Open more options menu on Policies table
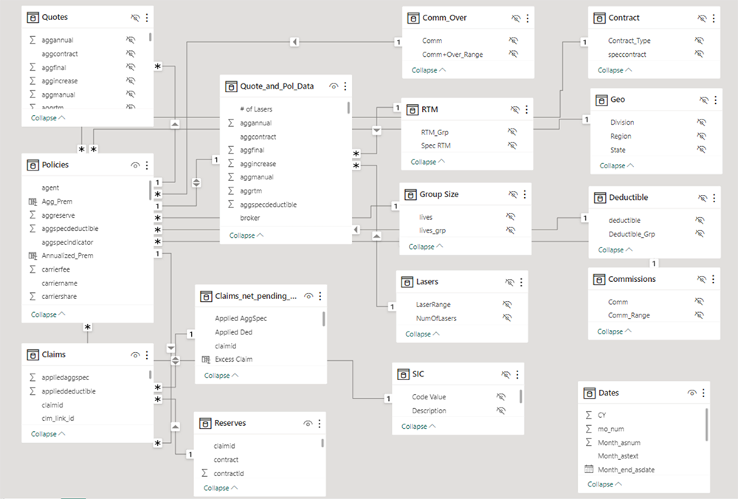Viewport: 738px width, 499px height. pyautogui.click(x=147, y=165)
